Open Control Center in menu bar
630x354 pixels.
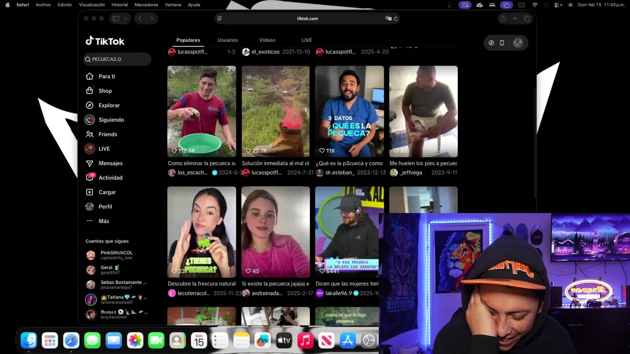[558, 5]
